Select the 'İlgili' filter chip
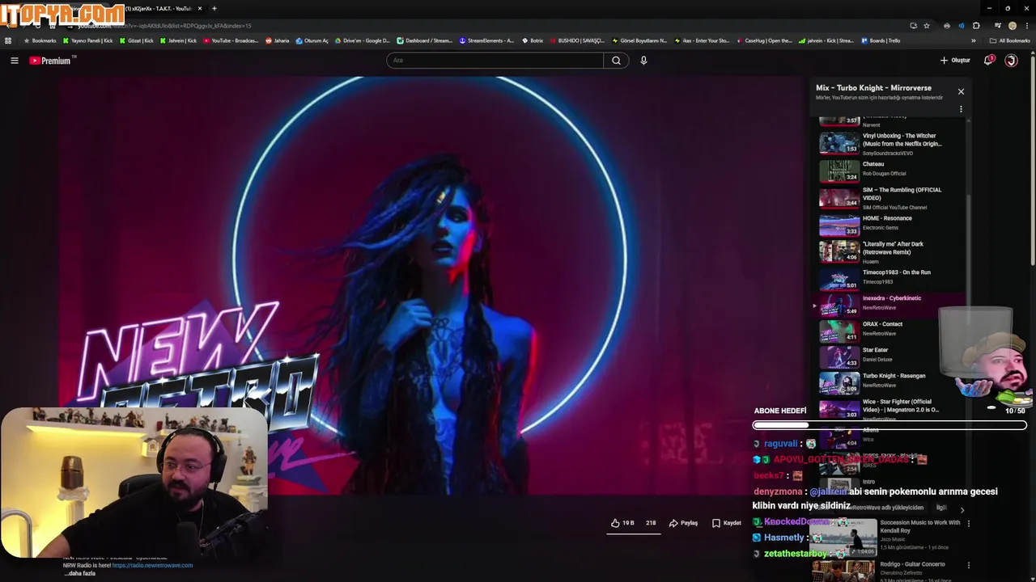The image size is (1036, 582). pos(941,508)
